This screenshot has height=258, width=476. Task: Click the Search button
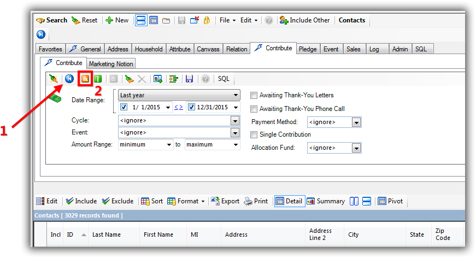[x=51, y=20]
